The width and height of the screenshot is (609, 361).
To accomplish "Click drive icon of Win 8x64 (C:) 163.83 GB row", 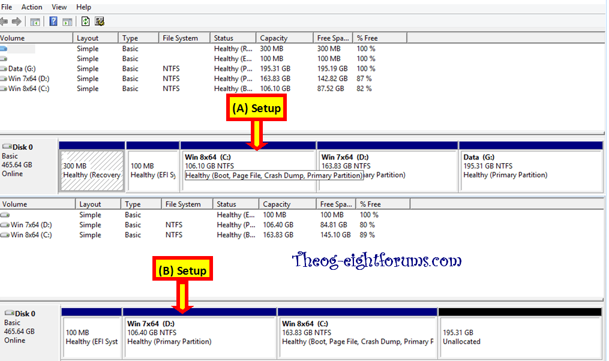I will pyautogui.click(x=5, y=235).
